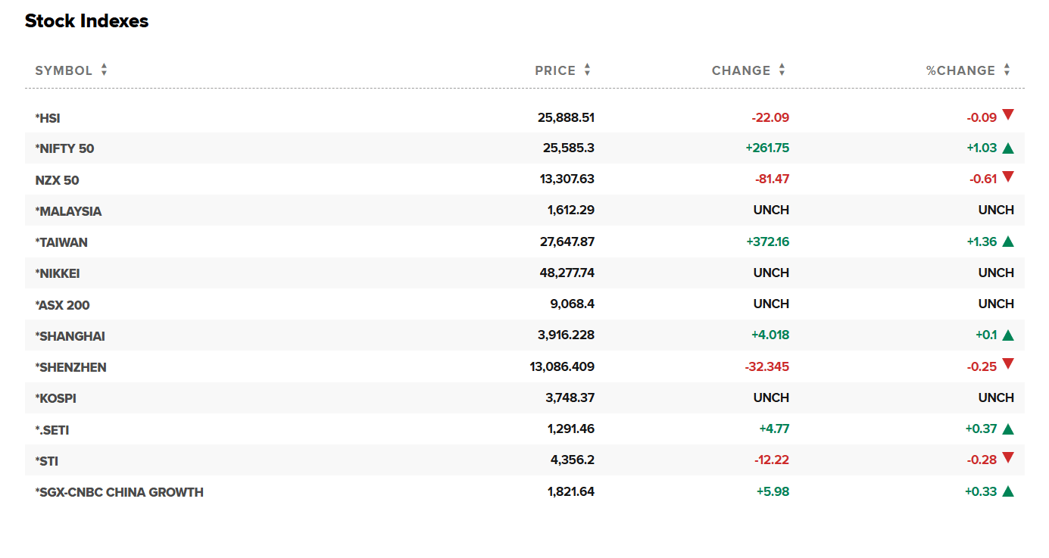Click green up arrow in .SETI row

tap(1007, 429)
